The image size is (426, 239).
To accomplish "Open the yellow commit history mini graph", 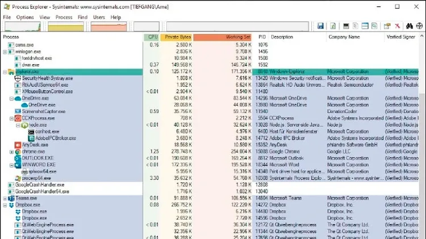I will tap(66, 27).
